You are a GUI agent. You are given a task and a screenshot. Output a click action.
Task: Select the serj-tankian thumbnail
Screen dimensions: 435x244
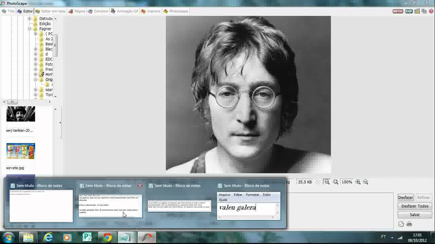pyautogui.click(x=21, y=114)
